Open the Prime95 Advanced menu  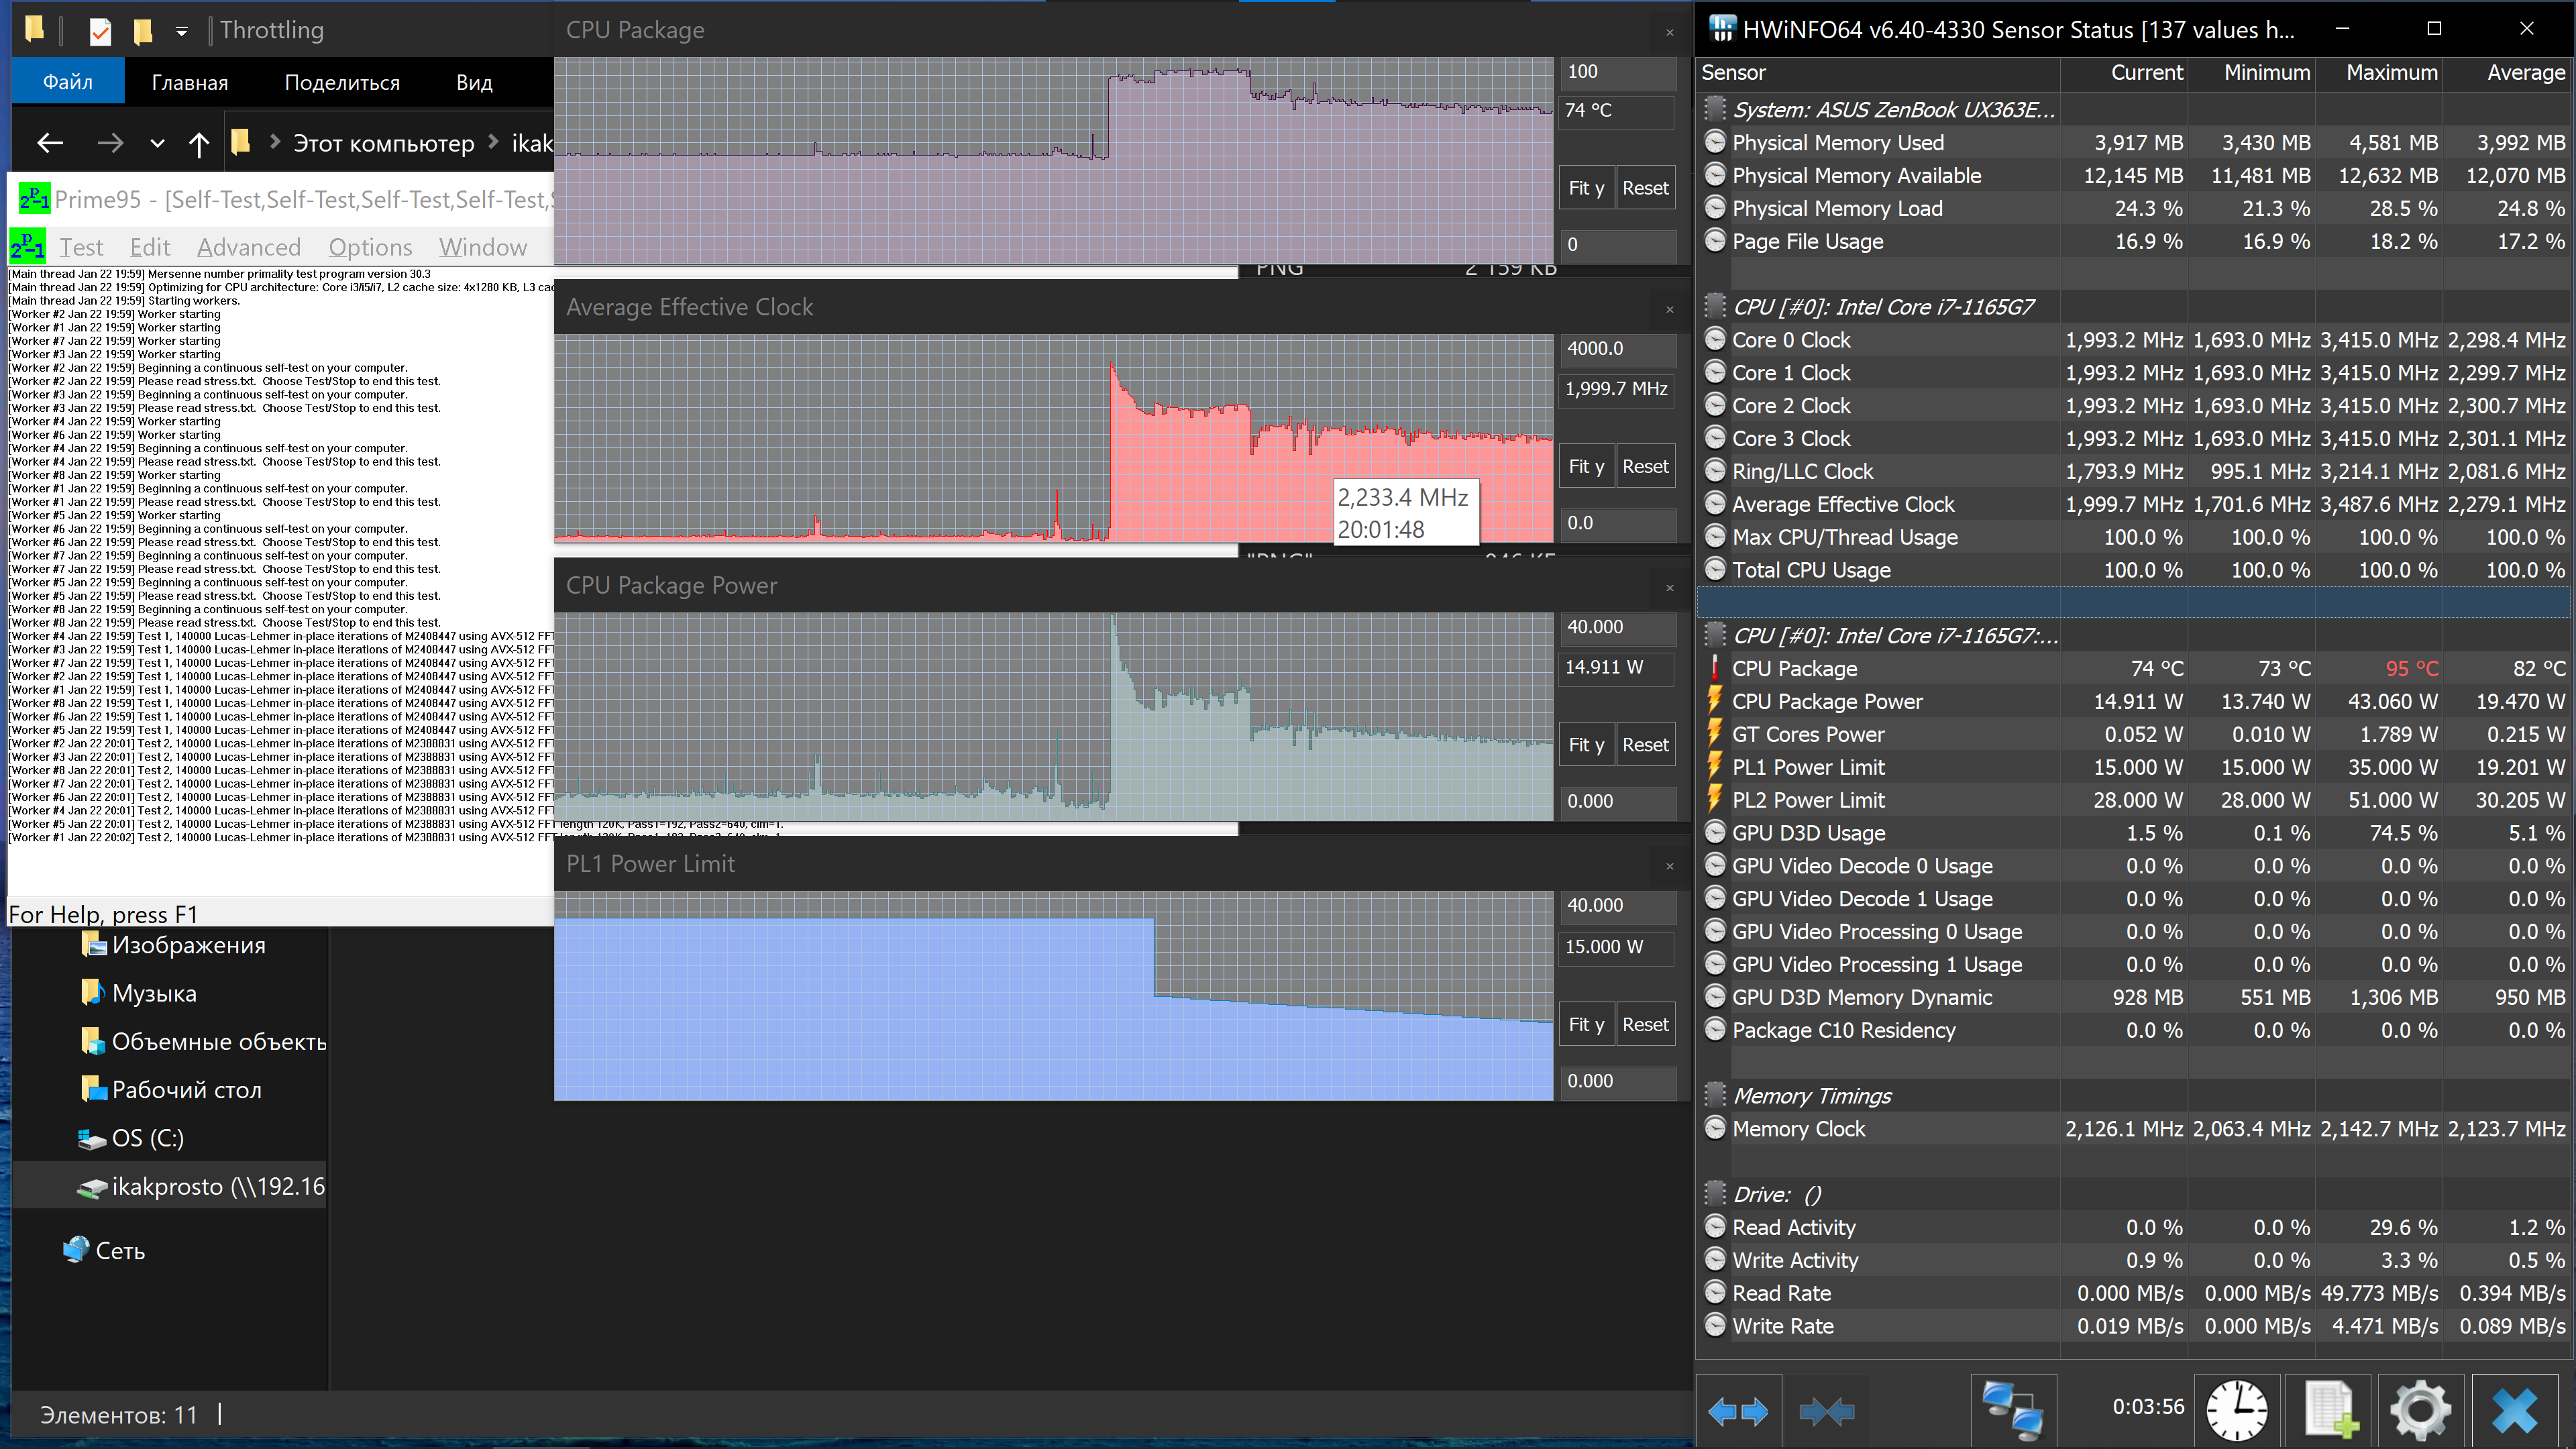249,247
